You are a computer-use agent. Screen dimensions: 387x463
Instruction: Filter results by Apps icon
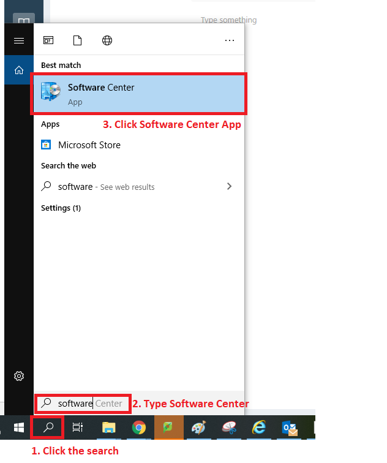click(48, 40)
